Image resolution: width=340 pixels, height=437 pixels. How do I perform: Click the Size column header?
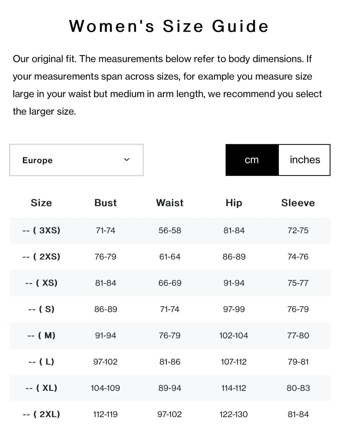pyautogui.click(x=41, y=203)
